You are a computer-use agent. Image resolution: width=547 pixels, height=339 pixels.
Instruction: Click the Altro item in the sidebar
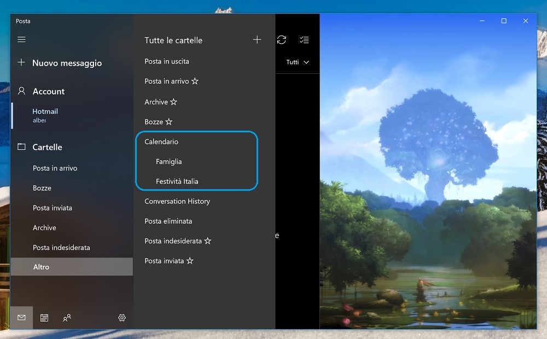(72, 267)
